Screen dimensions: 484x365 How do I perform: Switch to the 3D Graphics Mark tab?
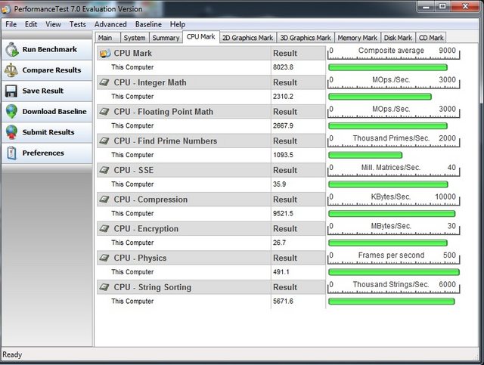(x=306, y=38)
